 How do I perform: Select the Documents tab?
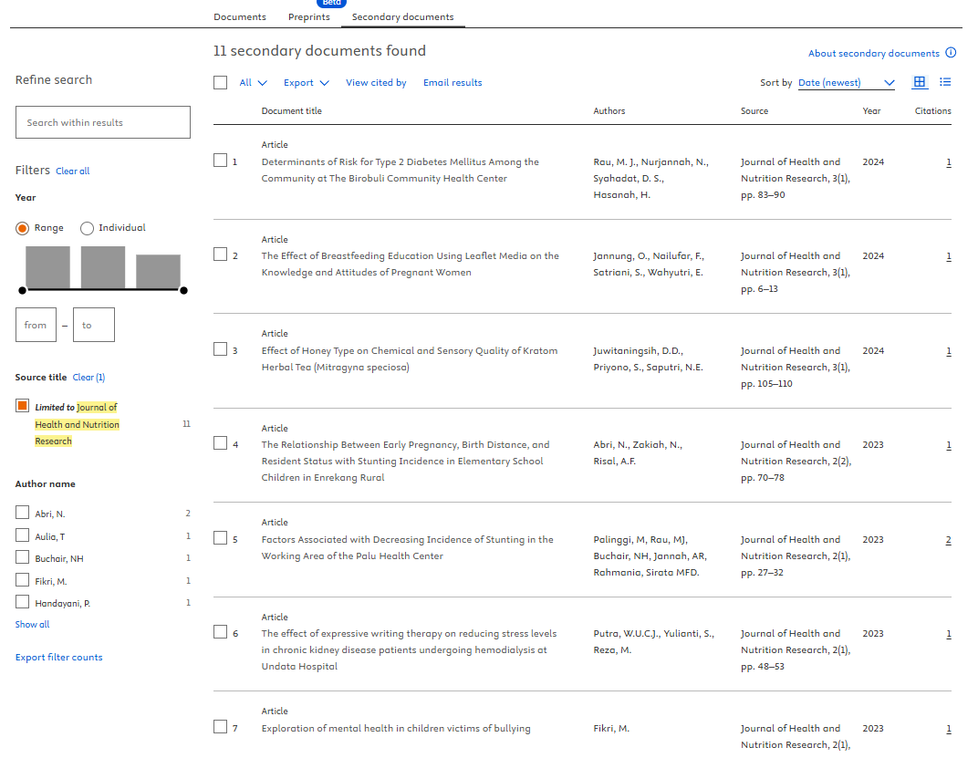pos(240,16)
